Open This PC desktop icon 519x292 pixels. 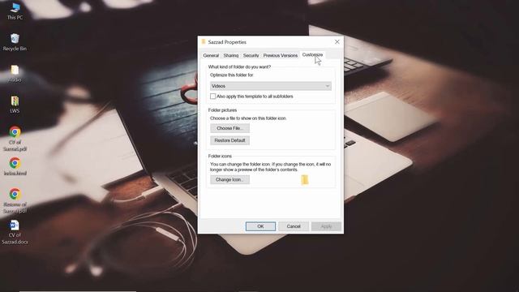point(15,11)
